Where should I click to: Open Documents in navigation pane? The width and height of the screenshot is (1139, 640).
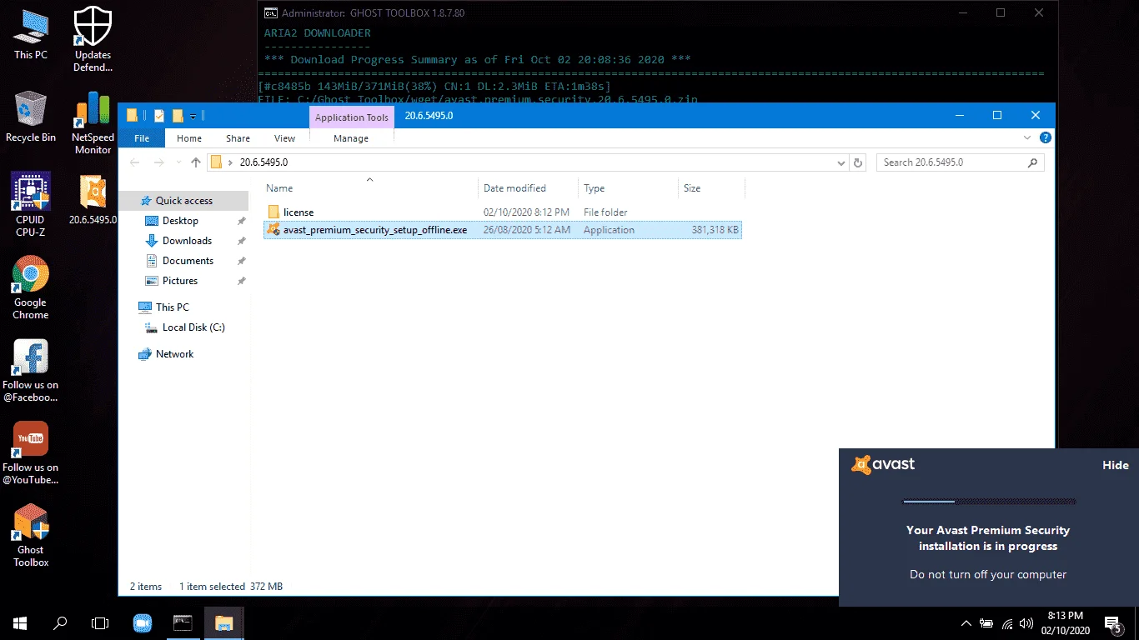188,261
